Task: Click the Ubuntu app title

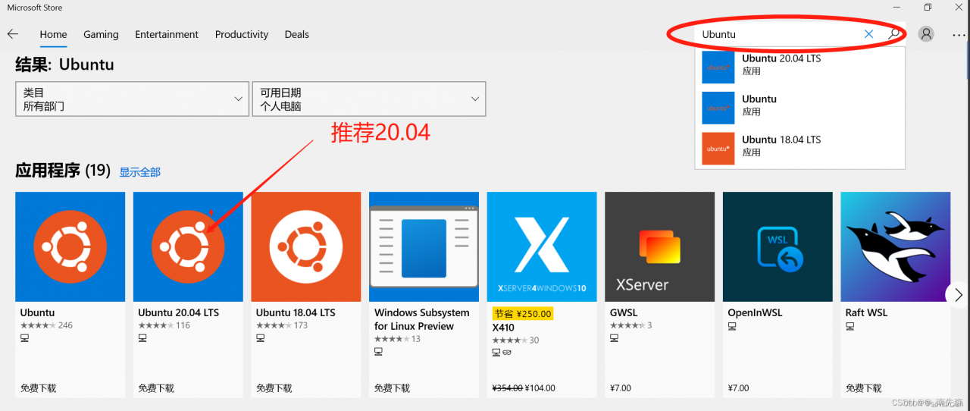Action: pyautogui.click(x=37, y=312)
